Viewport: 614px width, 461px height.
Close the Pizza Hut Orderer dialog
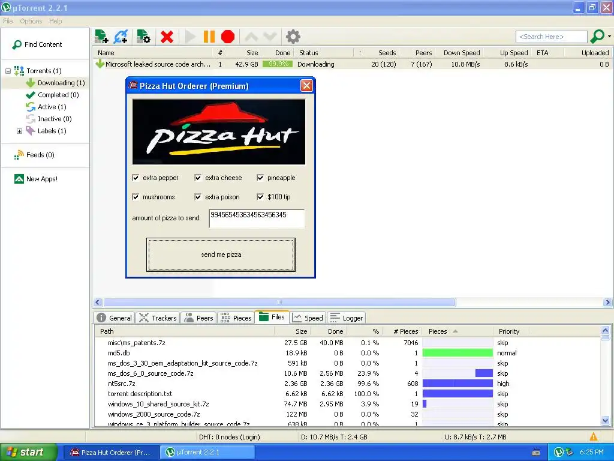[306, 86]
